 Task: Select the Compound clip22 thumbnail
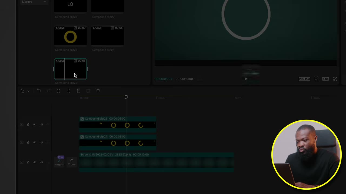click(108, 6)
